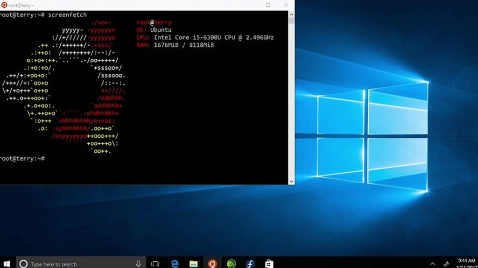The height and width of the screenshot is (268, 478).
Task: Click the Ubuntu icon in the terminal title bar
Action: pyautogui.click(x=4, y=5)
